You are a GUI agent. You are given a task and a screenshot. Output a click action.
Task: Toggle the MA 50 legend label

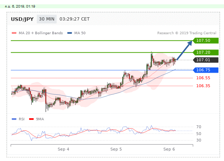tap(80, 33)
